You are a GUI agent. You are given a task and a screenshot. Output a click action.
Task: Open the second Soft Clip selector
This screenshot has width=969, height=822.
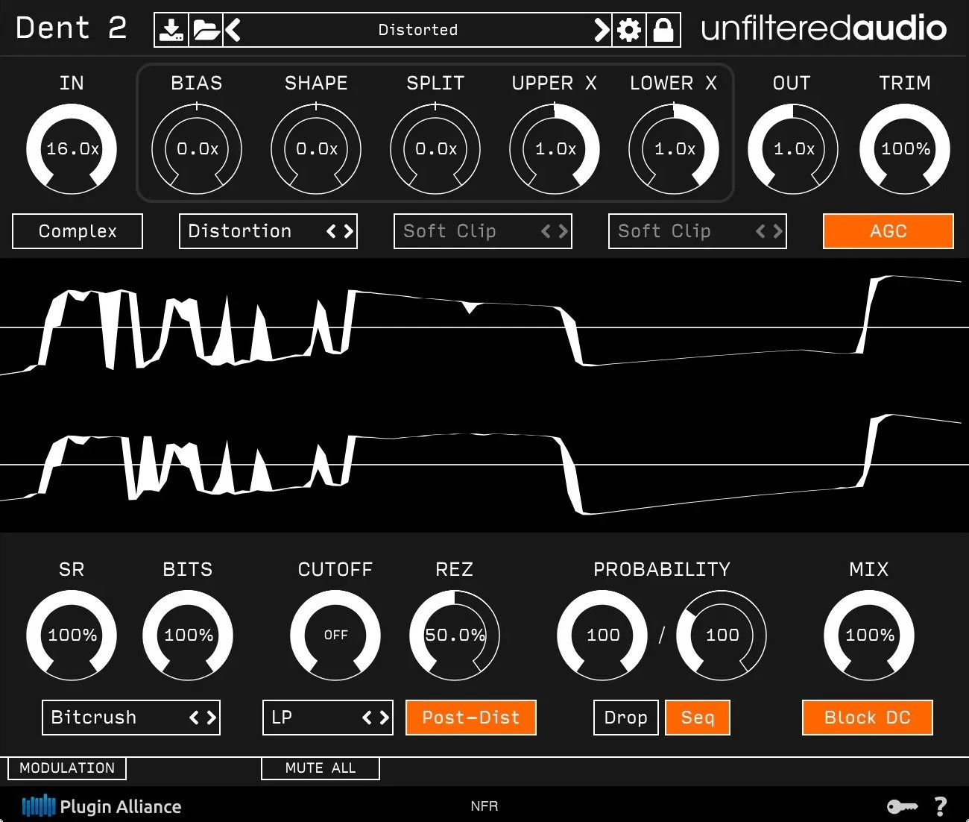click(698, 231)
